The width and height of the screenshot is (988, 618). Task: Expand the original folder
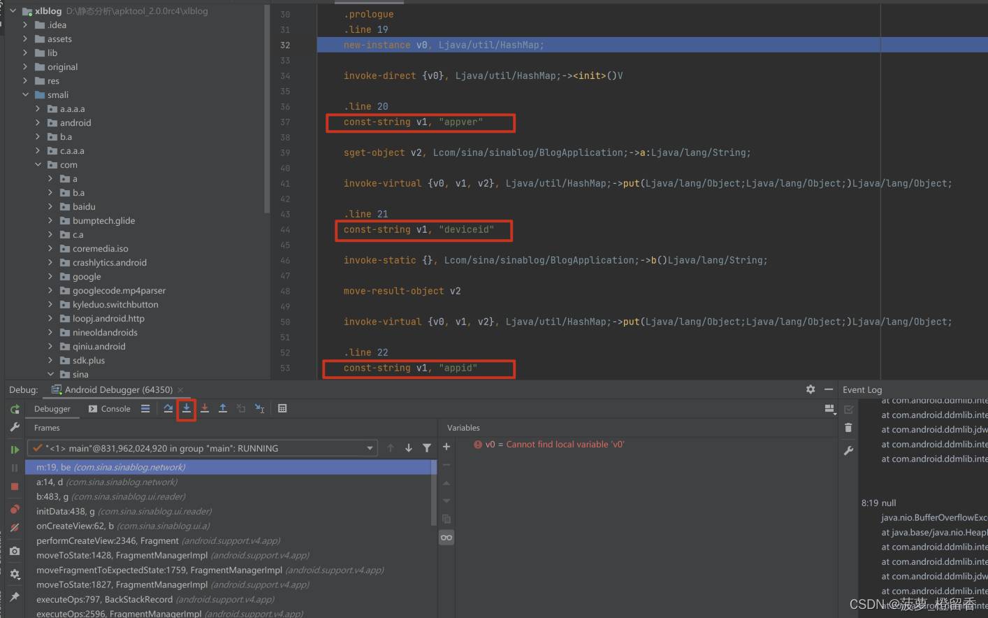[25, 67]
